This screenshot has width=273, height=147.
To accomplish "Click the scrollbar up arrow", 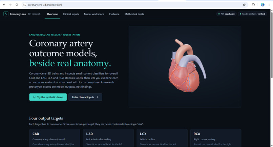I will pos(272,10).
